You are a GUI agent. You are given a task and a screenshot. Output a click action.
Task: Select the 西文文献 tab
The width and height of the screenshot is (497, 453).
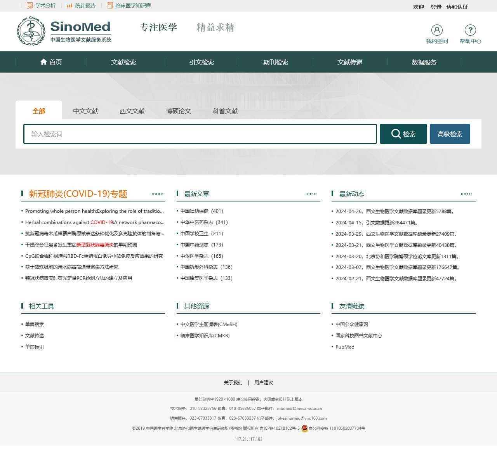(132, 111)
